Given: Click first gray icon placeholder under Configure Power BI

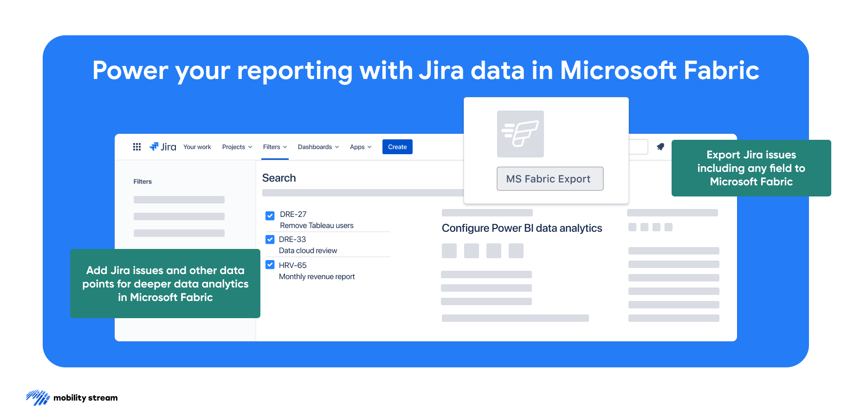Looking at the screenshot, I should click(x=449, y=251).
